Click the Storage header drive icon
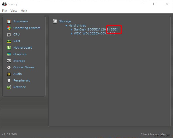 [55, 21]
